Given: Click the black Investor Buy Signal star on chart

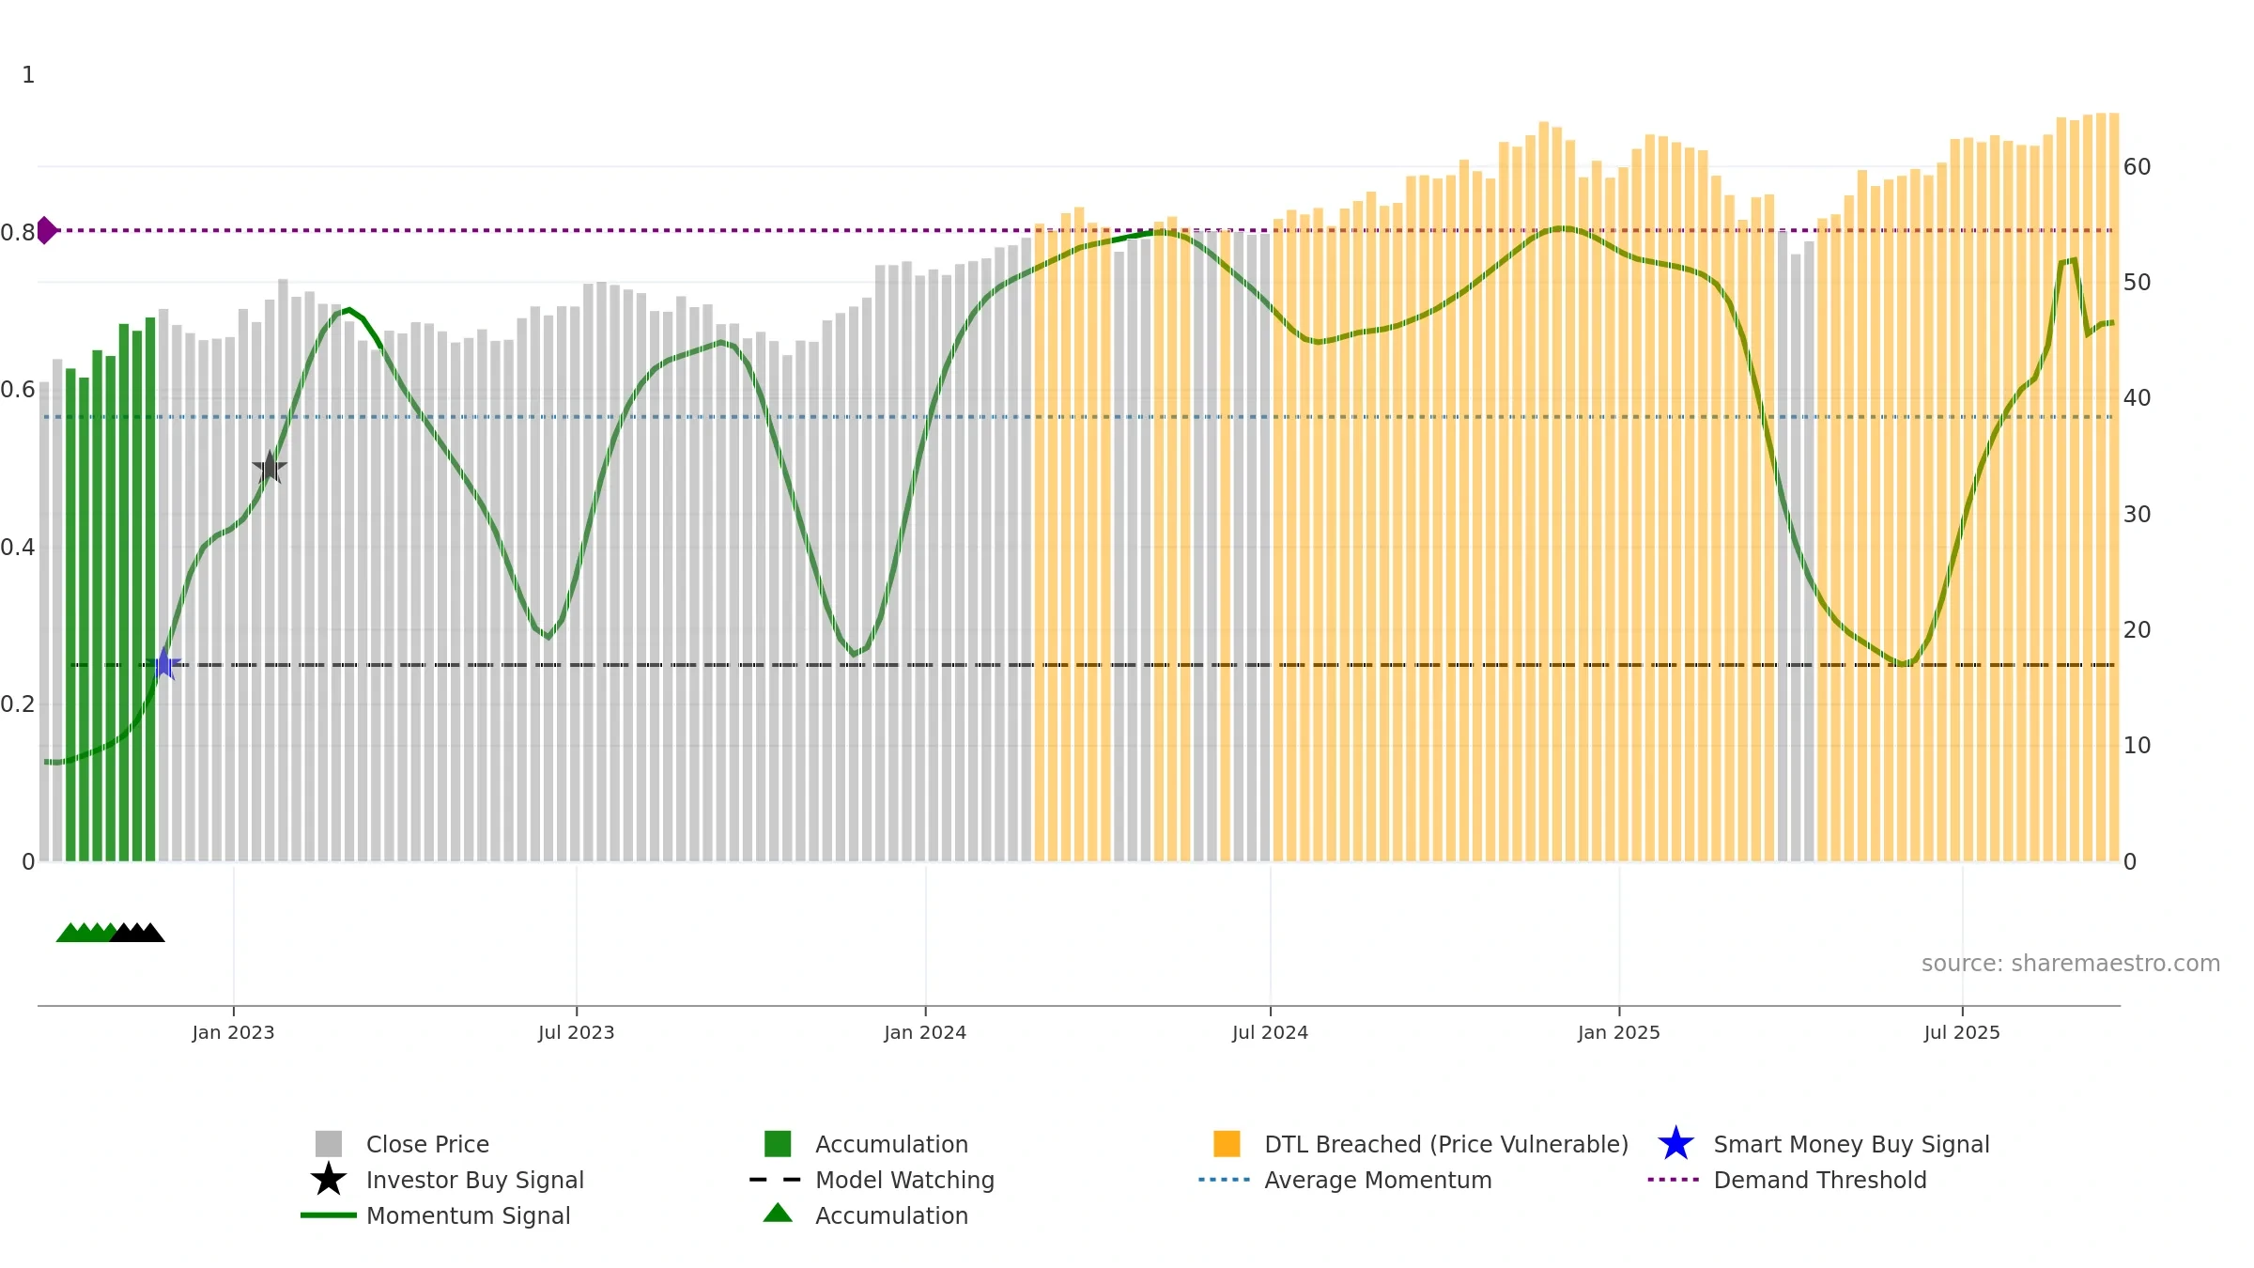Looking at the screenshot, I should click(270, 467).
